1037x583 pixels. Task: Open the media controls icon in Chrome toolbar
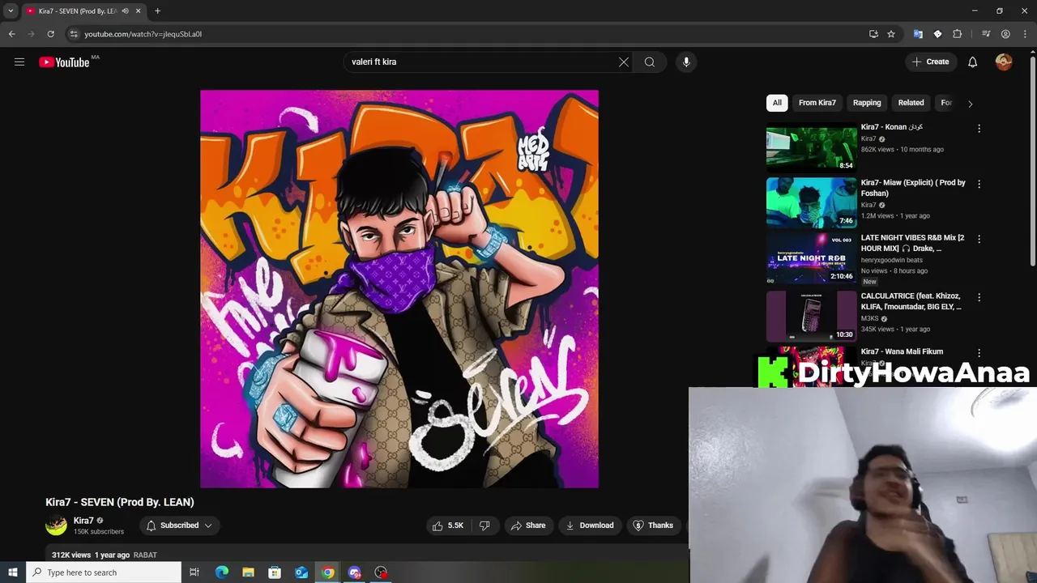pos(986,34)
